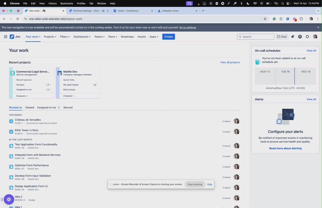The width and height of the screenshot is (322, 208).
Task: Expand the Filters dropdown menu
Action: point(65,37)
